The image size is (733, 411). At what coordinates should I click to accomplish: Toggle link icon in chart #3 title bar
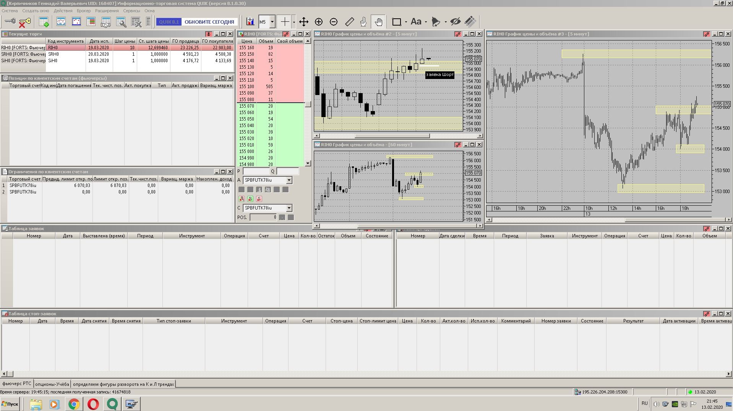tap(707, 34)
